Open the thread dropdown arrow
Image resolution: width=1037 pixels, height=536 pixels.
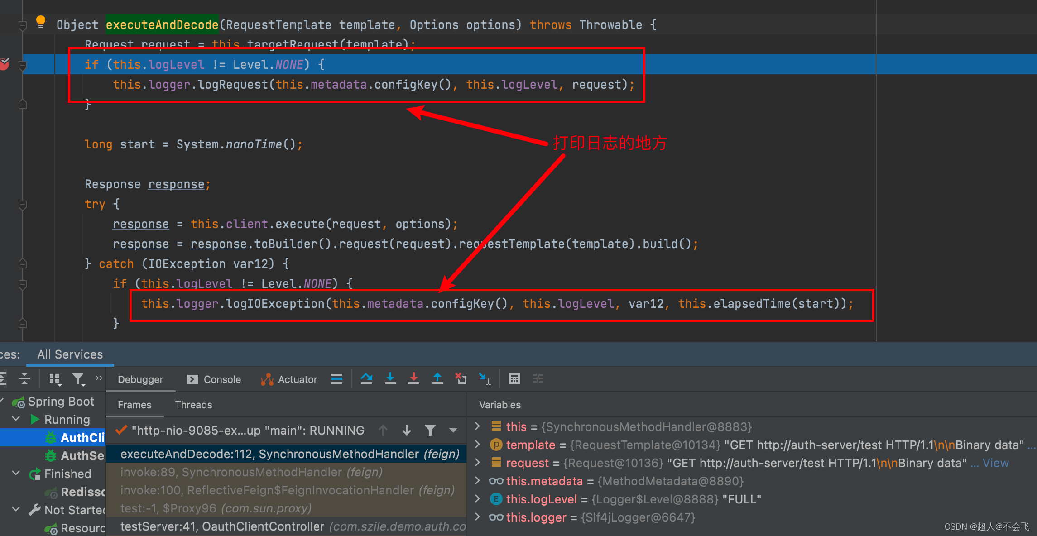[x=453, y=431]
